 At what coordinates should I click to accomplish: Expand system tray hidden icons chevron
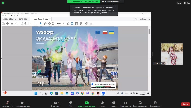(x=115, y=93)
